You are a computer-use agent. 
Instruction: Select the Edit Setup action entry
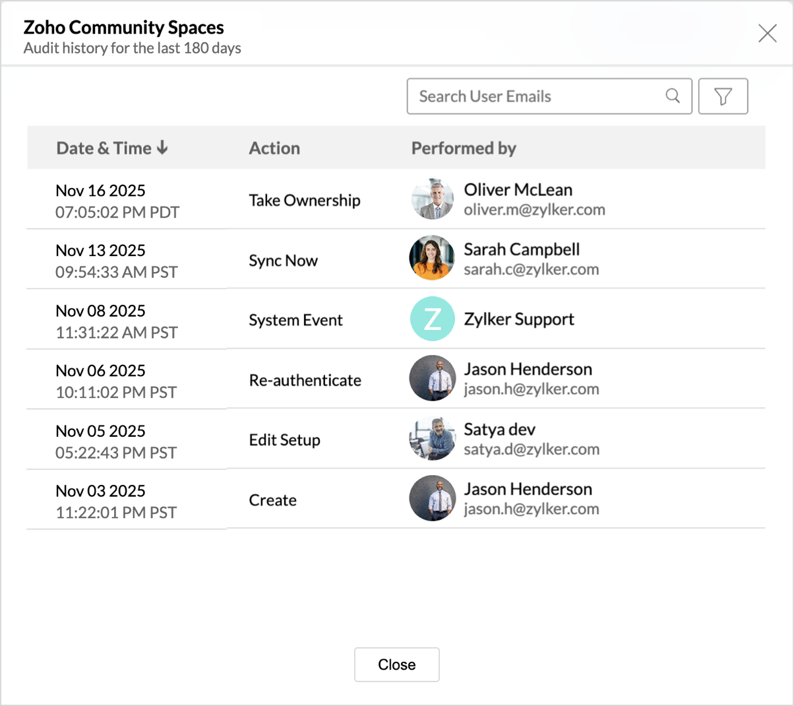click(x=284, y=440)
